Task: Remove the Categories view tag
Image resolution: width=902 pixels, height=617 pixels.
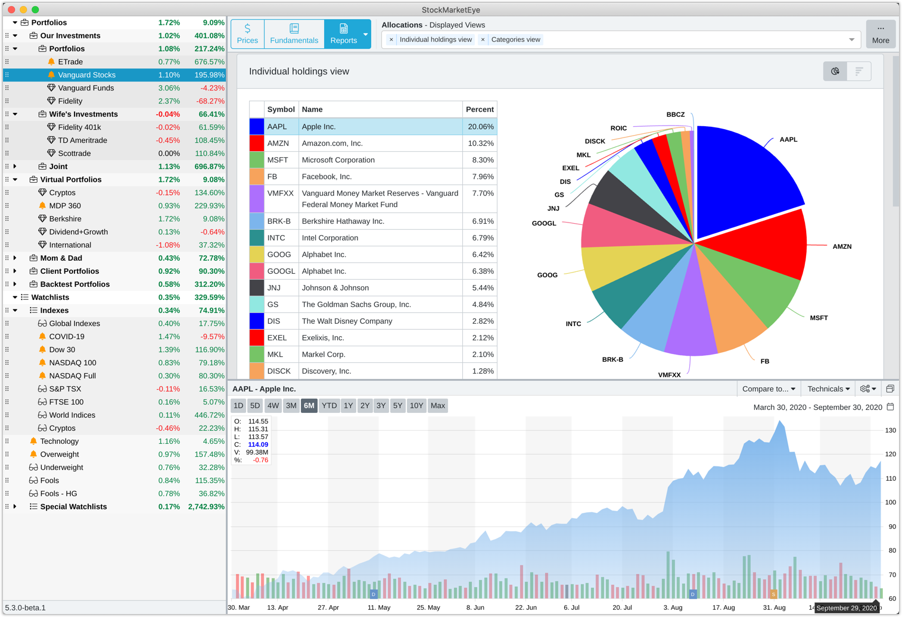Action: tap(483, 40)
